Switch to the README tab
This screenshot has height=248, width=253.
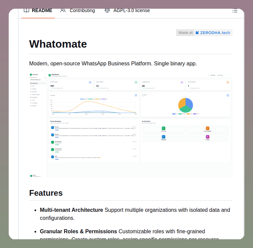pos(38,11)
